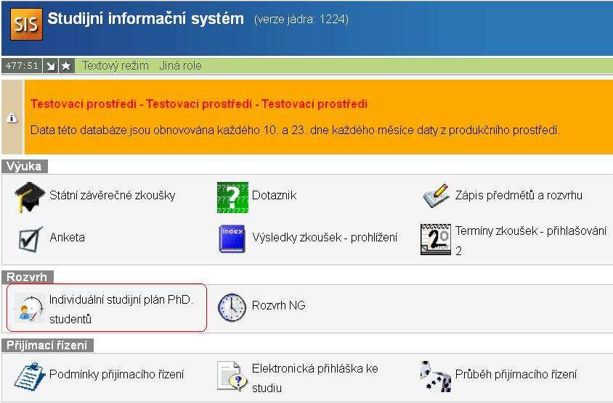
Task: Click the red Testovací prostředí warning text
Action: [x=199, y=104]
